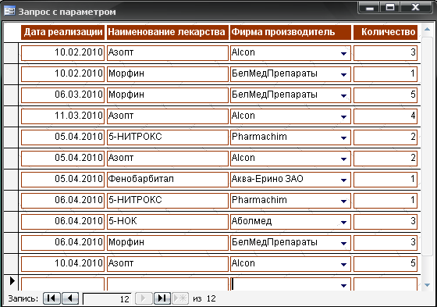Click the Запись: label in navigation bar
Screen dimensions: 437x307
click(23, 298)
